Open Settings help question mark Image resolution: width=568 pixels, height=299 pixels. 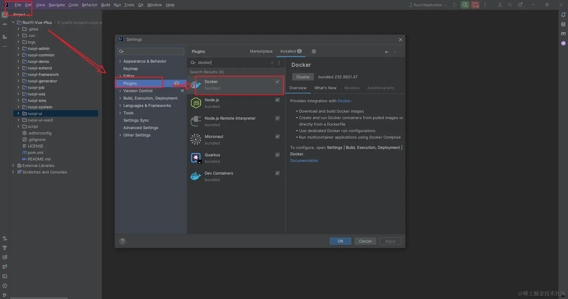click(x=122, y=241)
